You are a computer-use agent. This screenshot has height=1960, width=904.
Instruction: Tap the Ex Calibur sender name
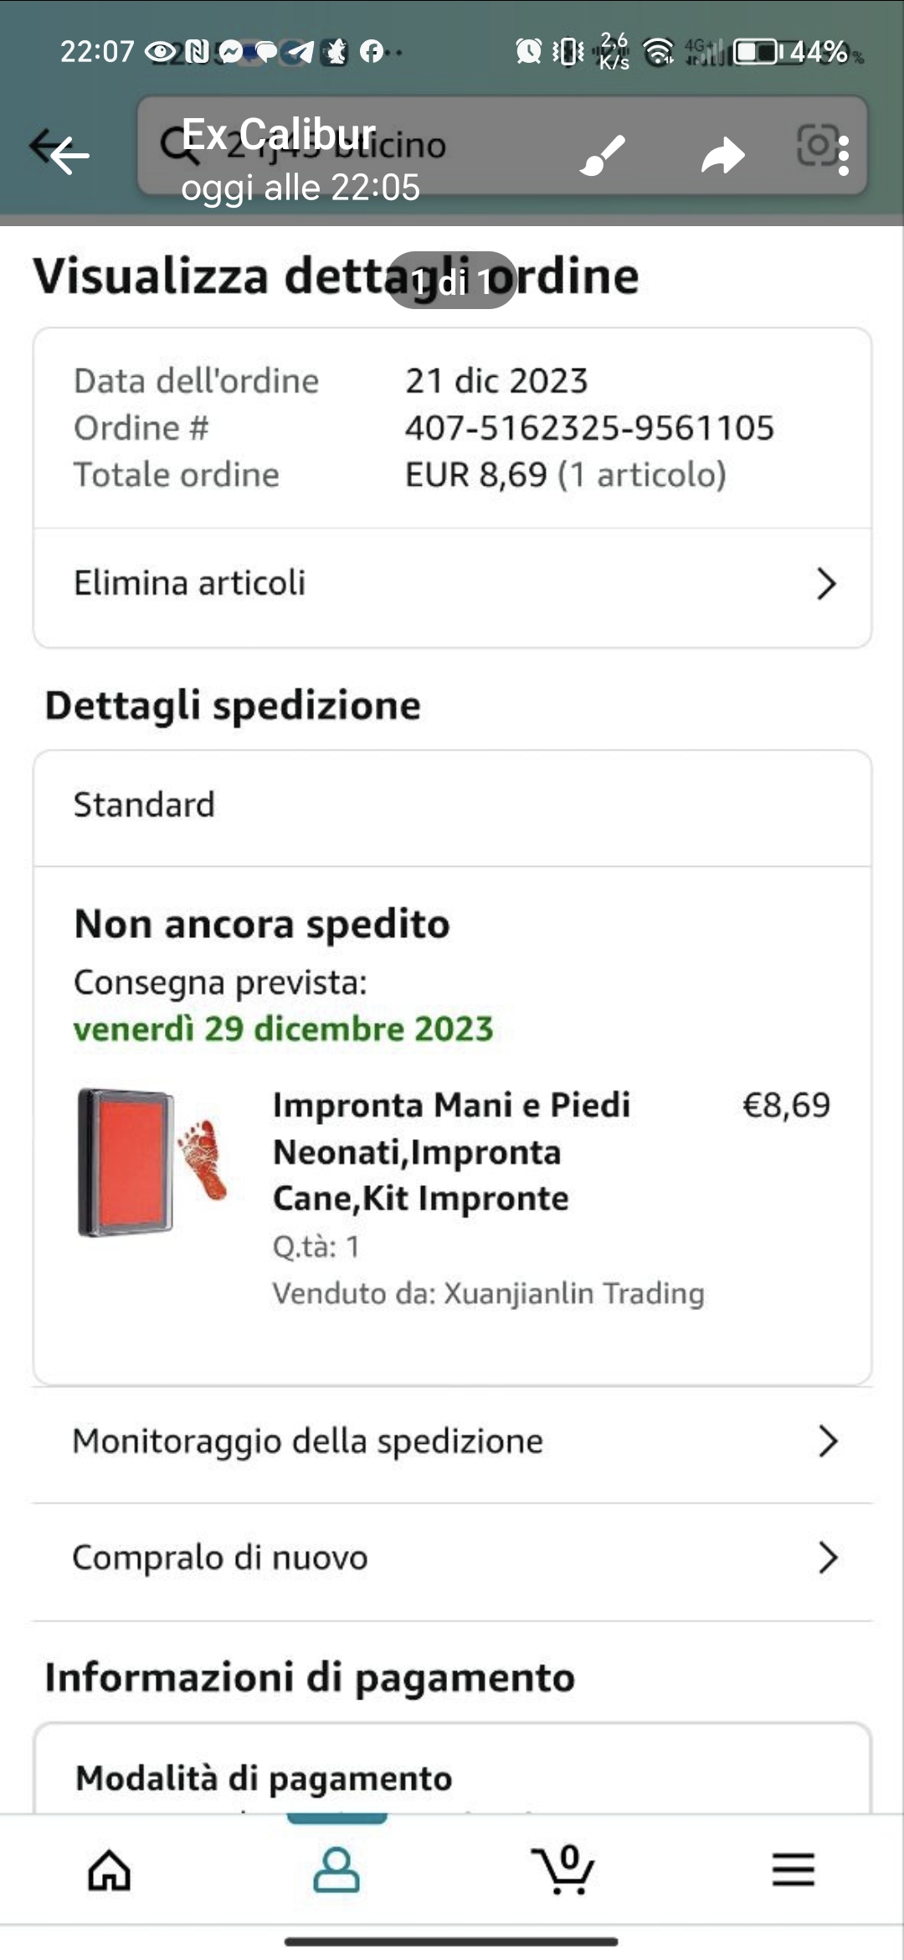pos(279,134)
